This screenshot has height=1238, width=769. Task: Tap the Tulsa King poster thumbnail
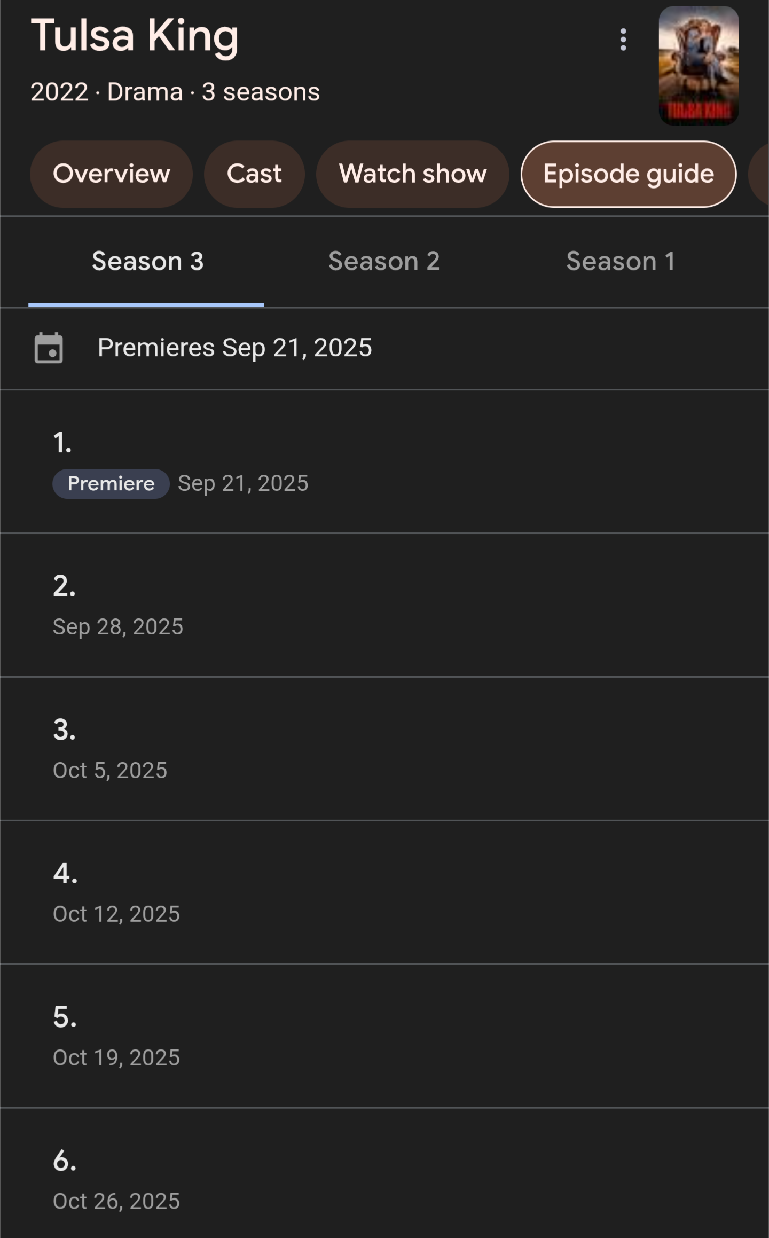pos(699,66)
